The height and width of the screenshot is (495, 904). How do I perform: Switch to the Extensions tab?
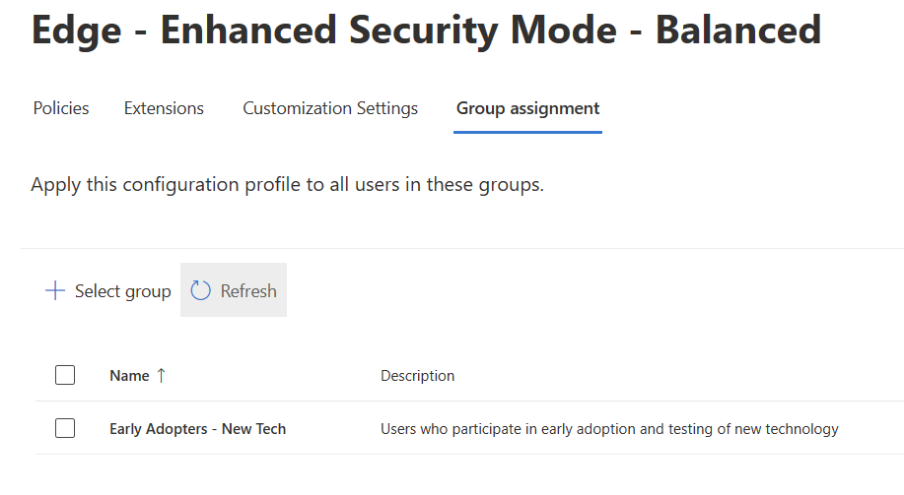pyautogui.click(x=164, y=108)
